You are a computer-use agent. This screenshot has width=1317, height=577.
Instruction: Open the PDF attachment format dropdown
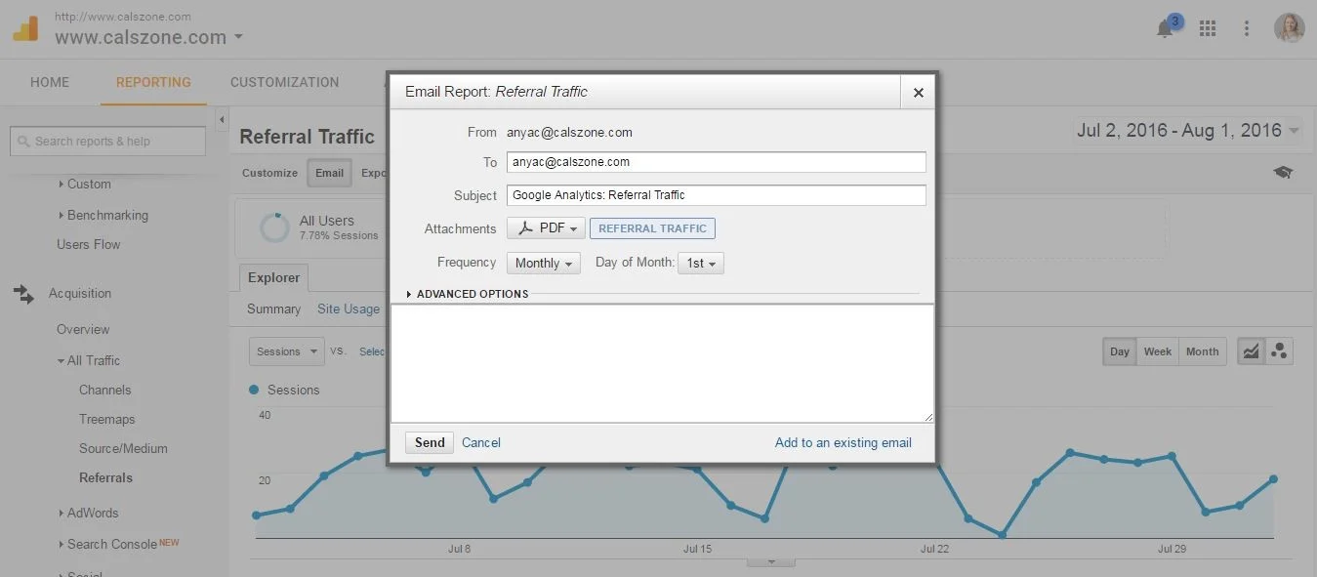(x=546, y=228)
